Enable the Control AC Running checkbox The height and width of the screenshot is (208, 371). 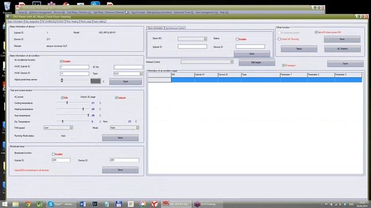click(279, 39)
